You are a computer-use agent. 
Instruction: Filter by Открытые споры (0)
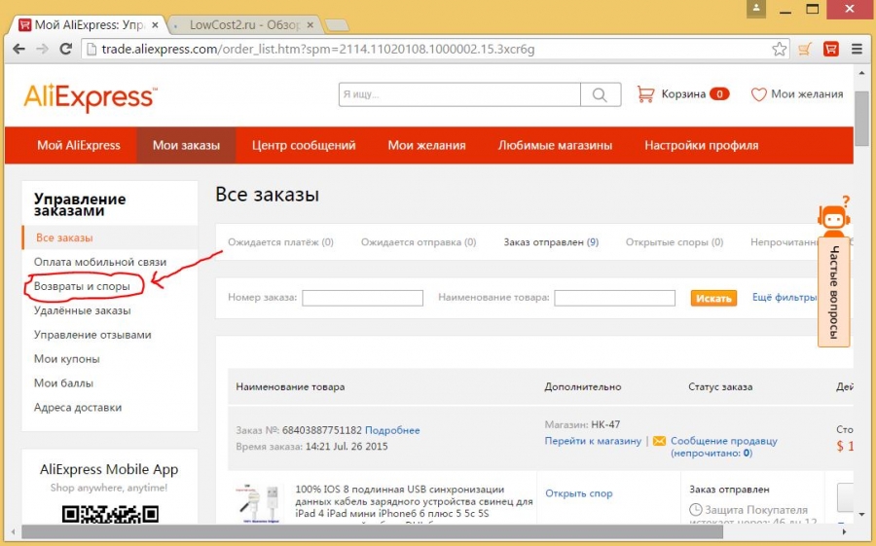[x=675, y=242]
